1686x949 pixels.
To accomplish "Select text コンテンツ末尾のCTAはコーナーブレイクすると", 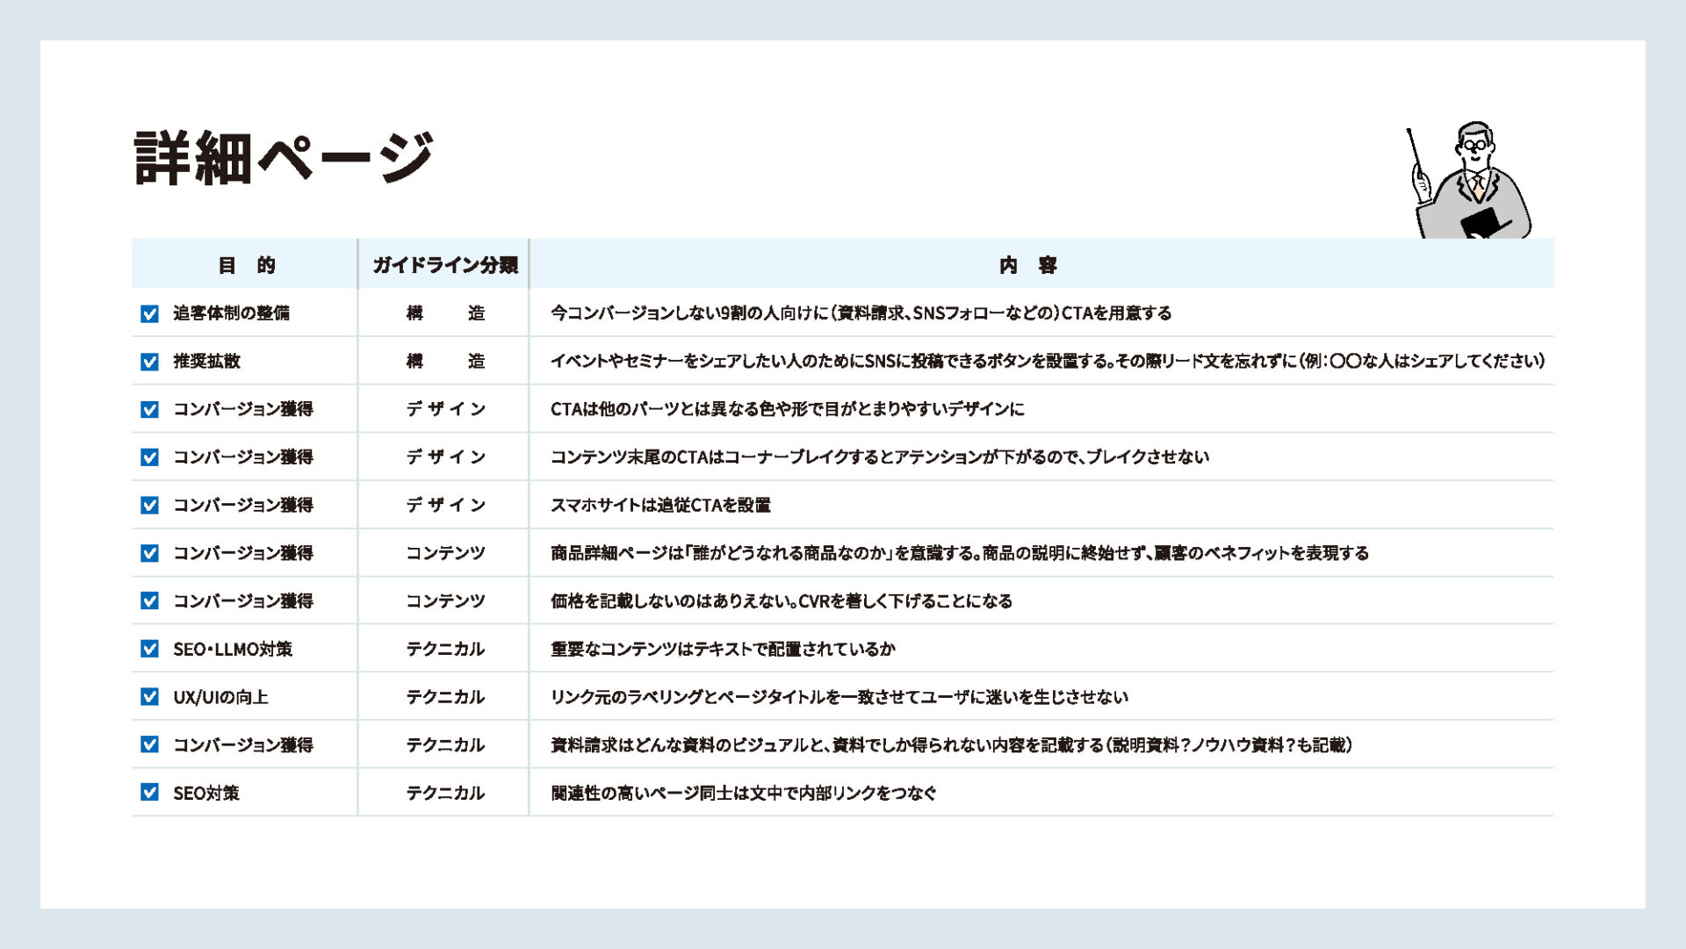I will click(x=721, y=457).
